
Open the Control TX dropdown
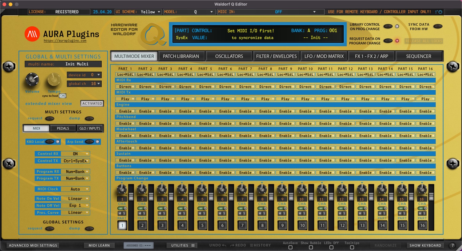coord(75,161)
